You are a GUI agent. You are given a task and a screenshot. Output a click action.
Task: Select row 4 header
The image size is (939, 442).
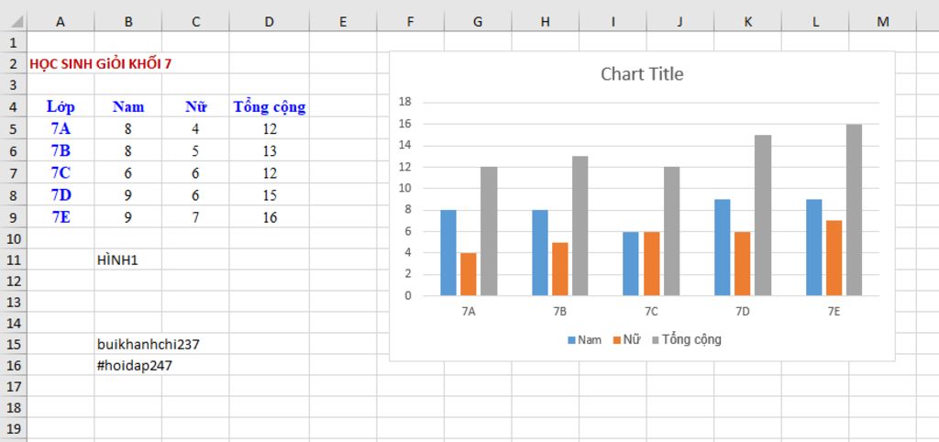pyautogui.click(x=13, y=106)
